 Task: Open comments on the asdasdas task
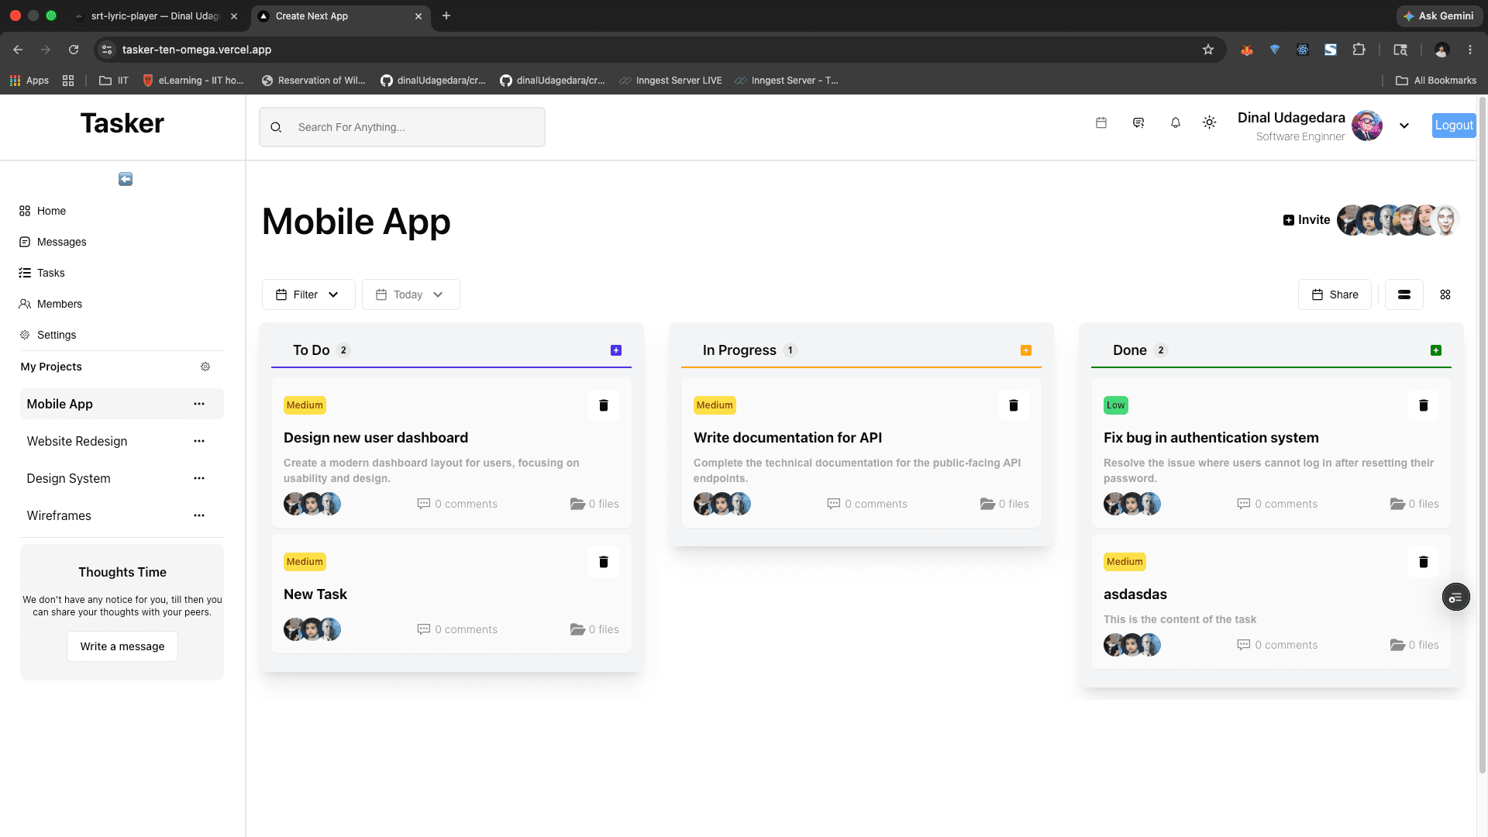(x=1277, y=645)
